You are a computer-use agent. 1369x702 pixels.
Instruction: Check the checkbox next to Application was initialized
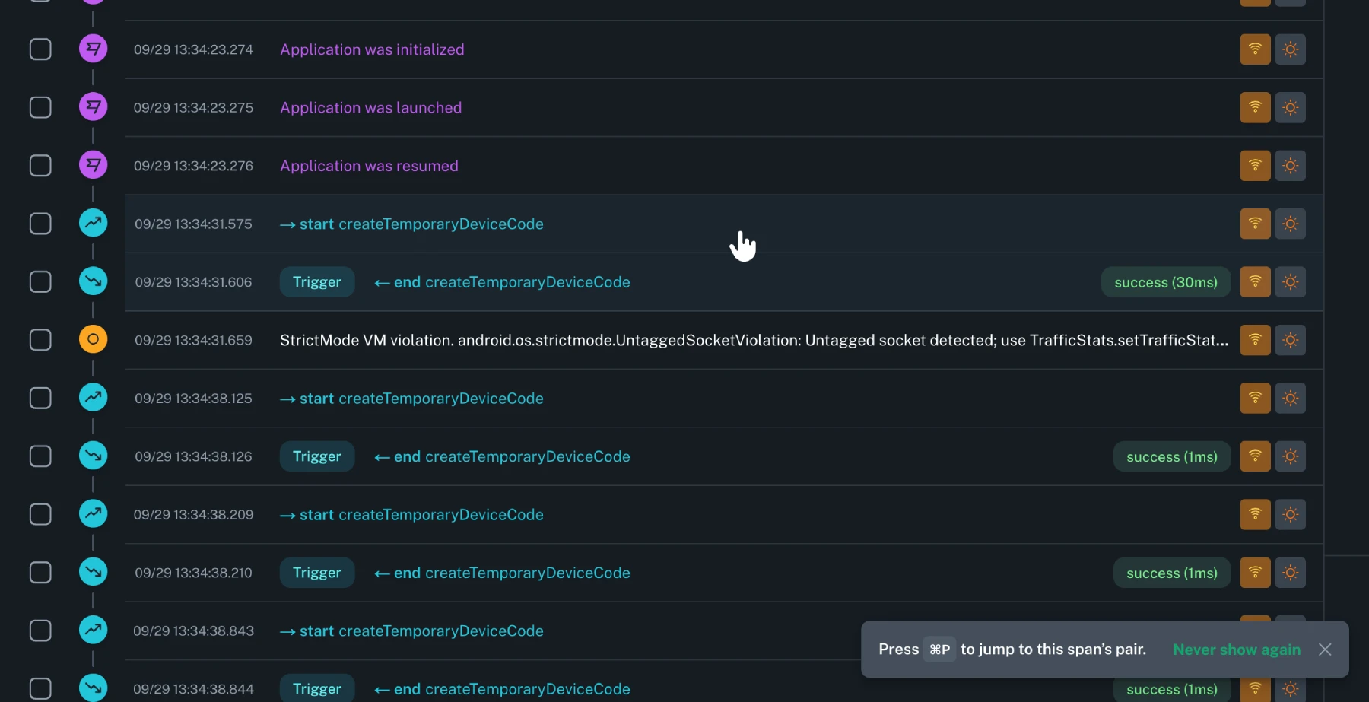(x=40, y=49)
